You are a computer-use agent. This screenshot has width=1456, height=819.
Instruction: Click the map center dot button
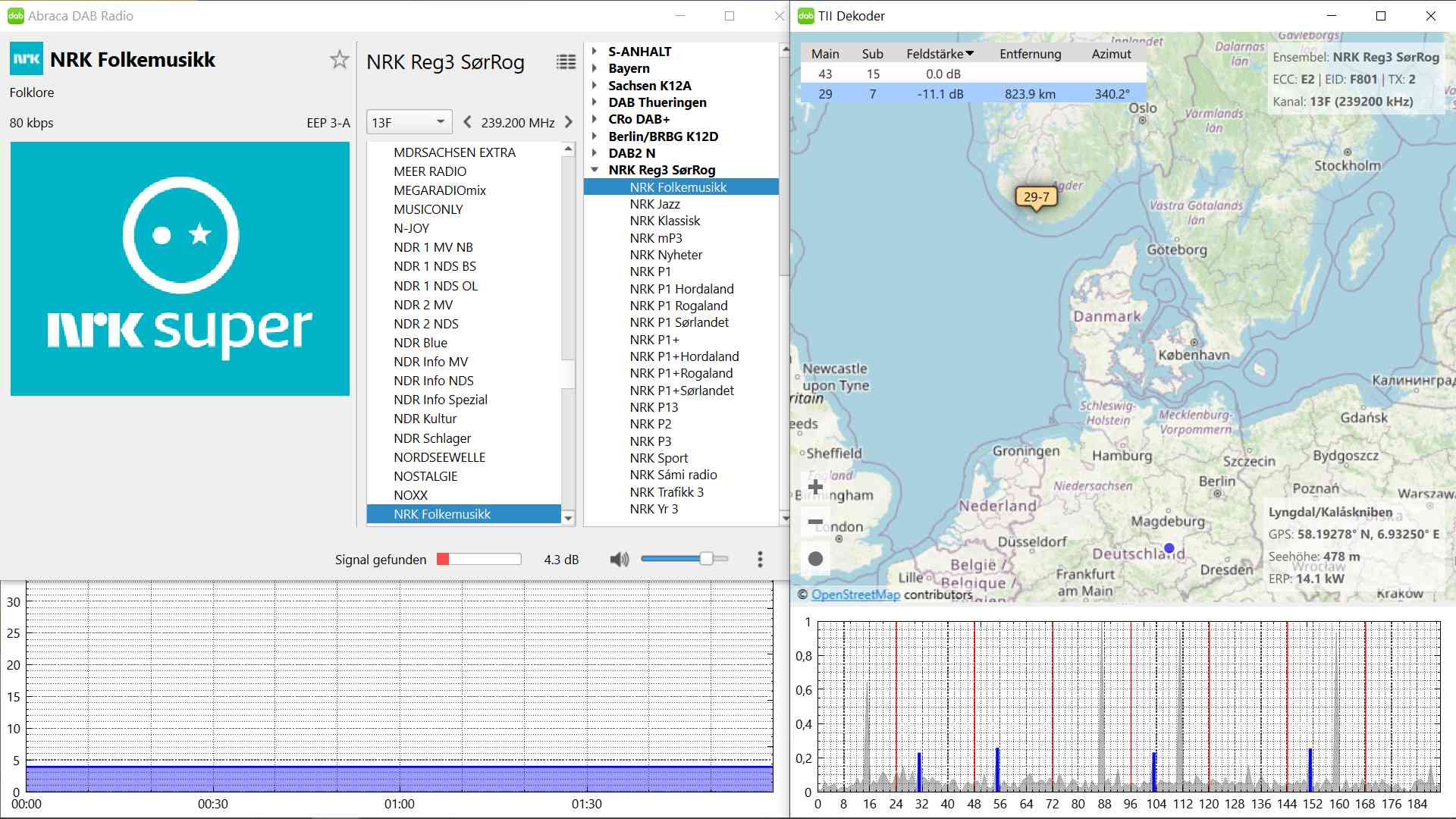tap(816, 559)
